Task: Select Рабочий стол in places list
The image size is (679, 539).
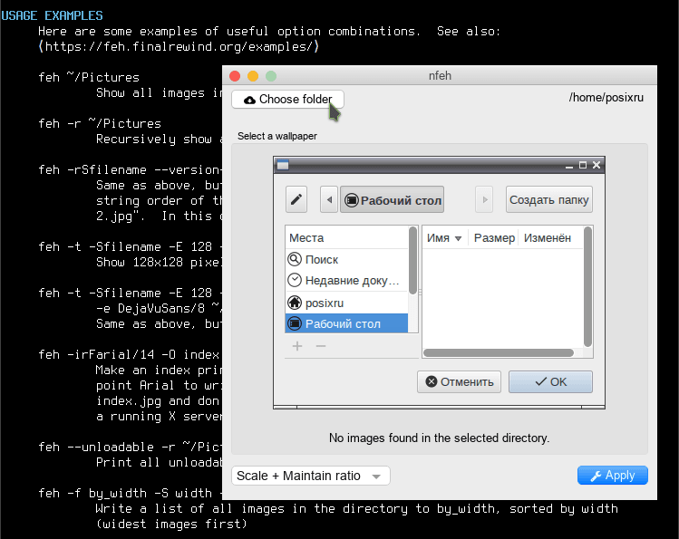Action: tap(347, 323)
